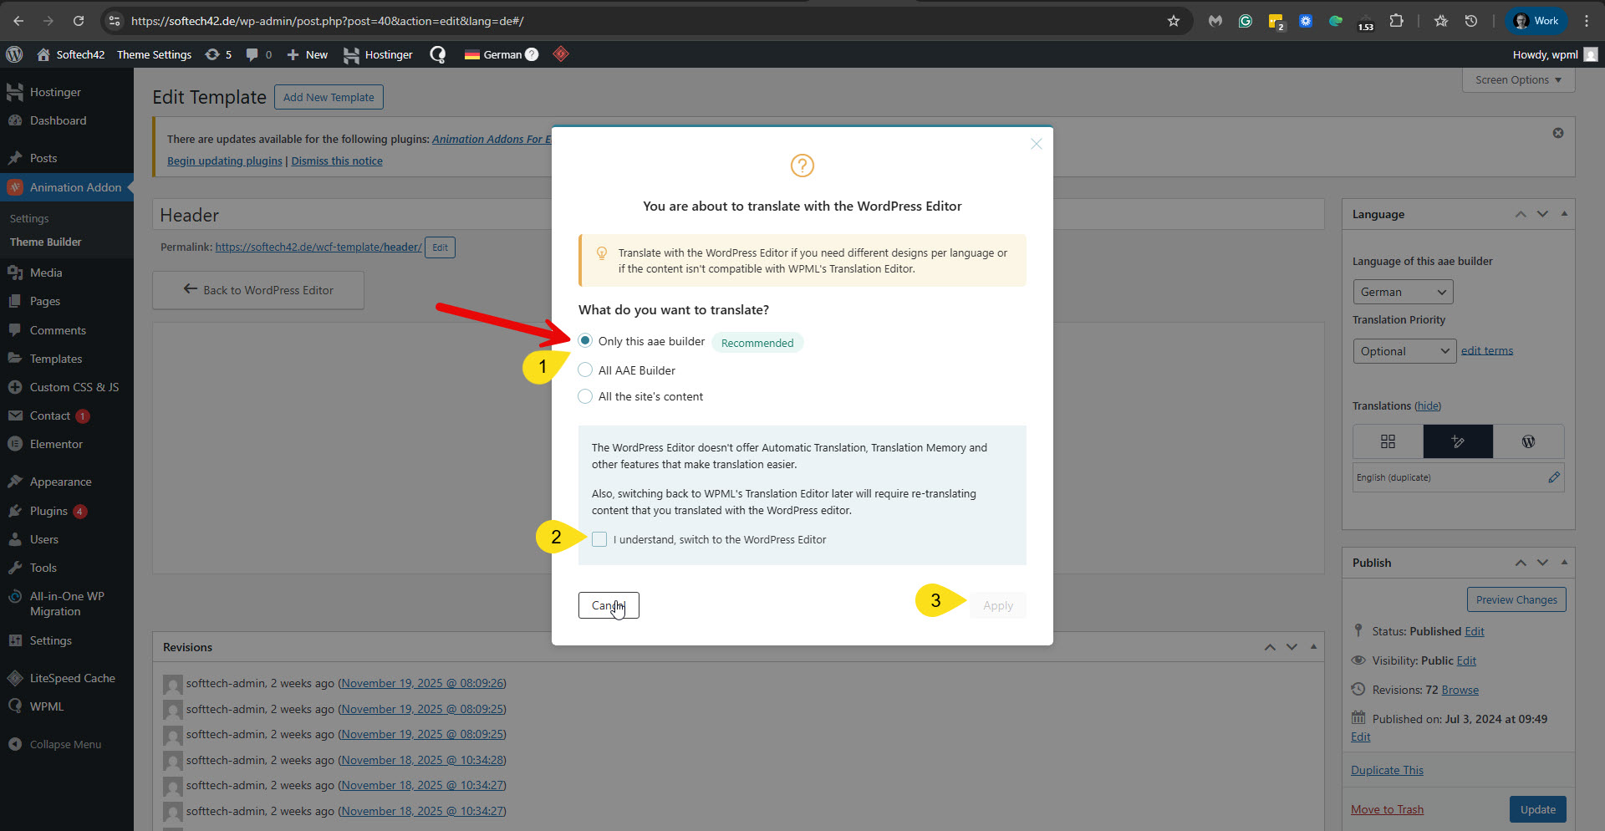Click the Update button

[1538, 809]
